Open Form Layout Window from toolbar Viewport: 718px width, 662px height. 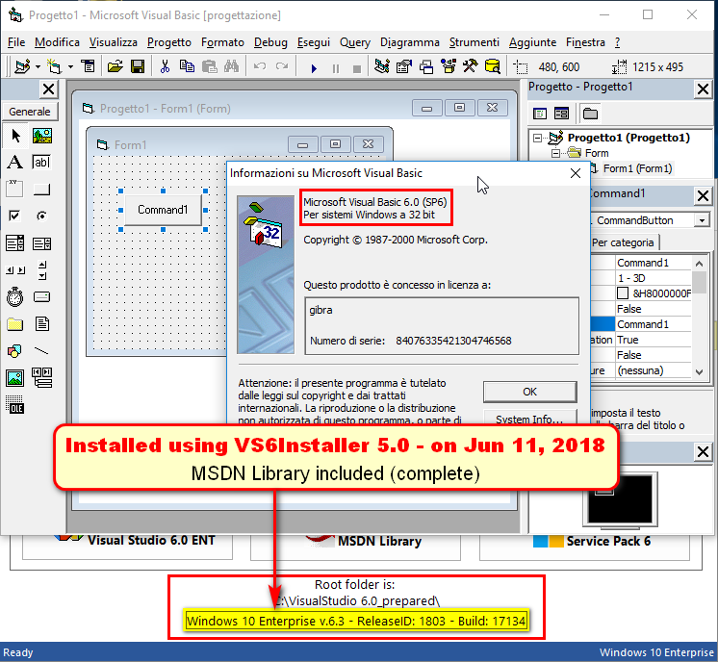tap(426, 66)
